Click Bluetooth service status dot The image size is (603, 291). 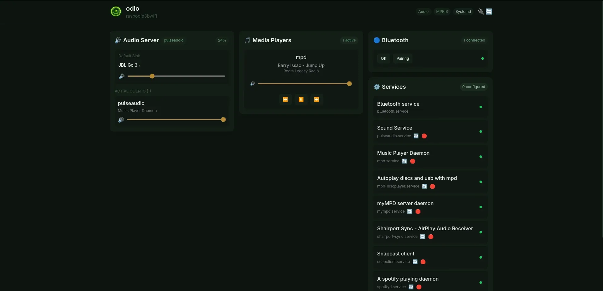[481, 107]
